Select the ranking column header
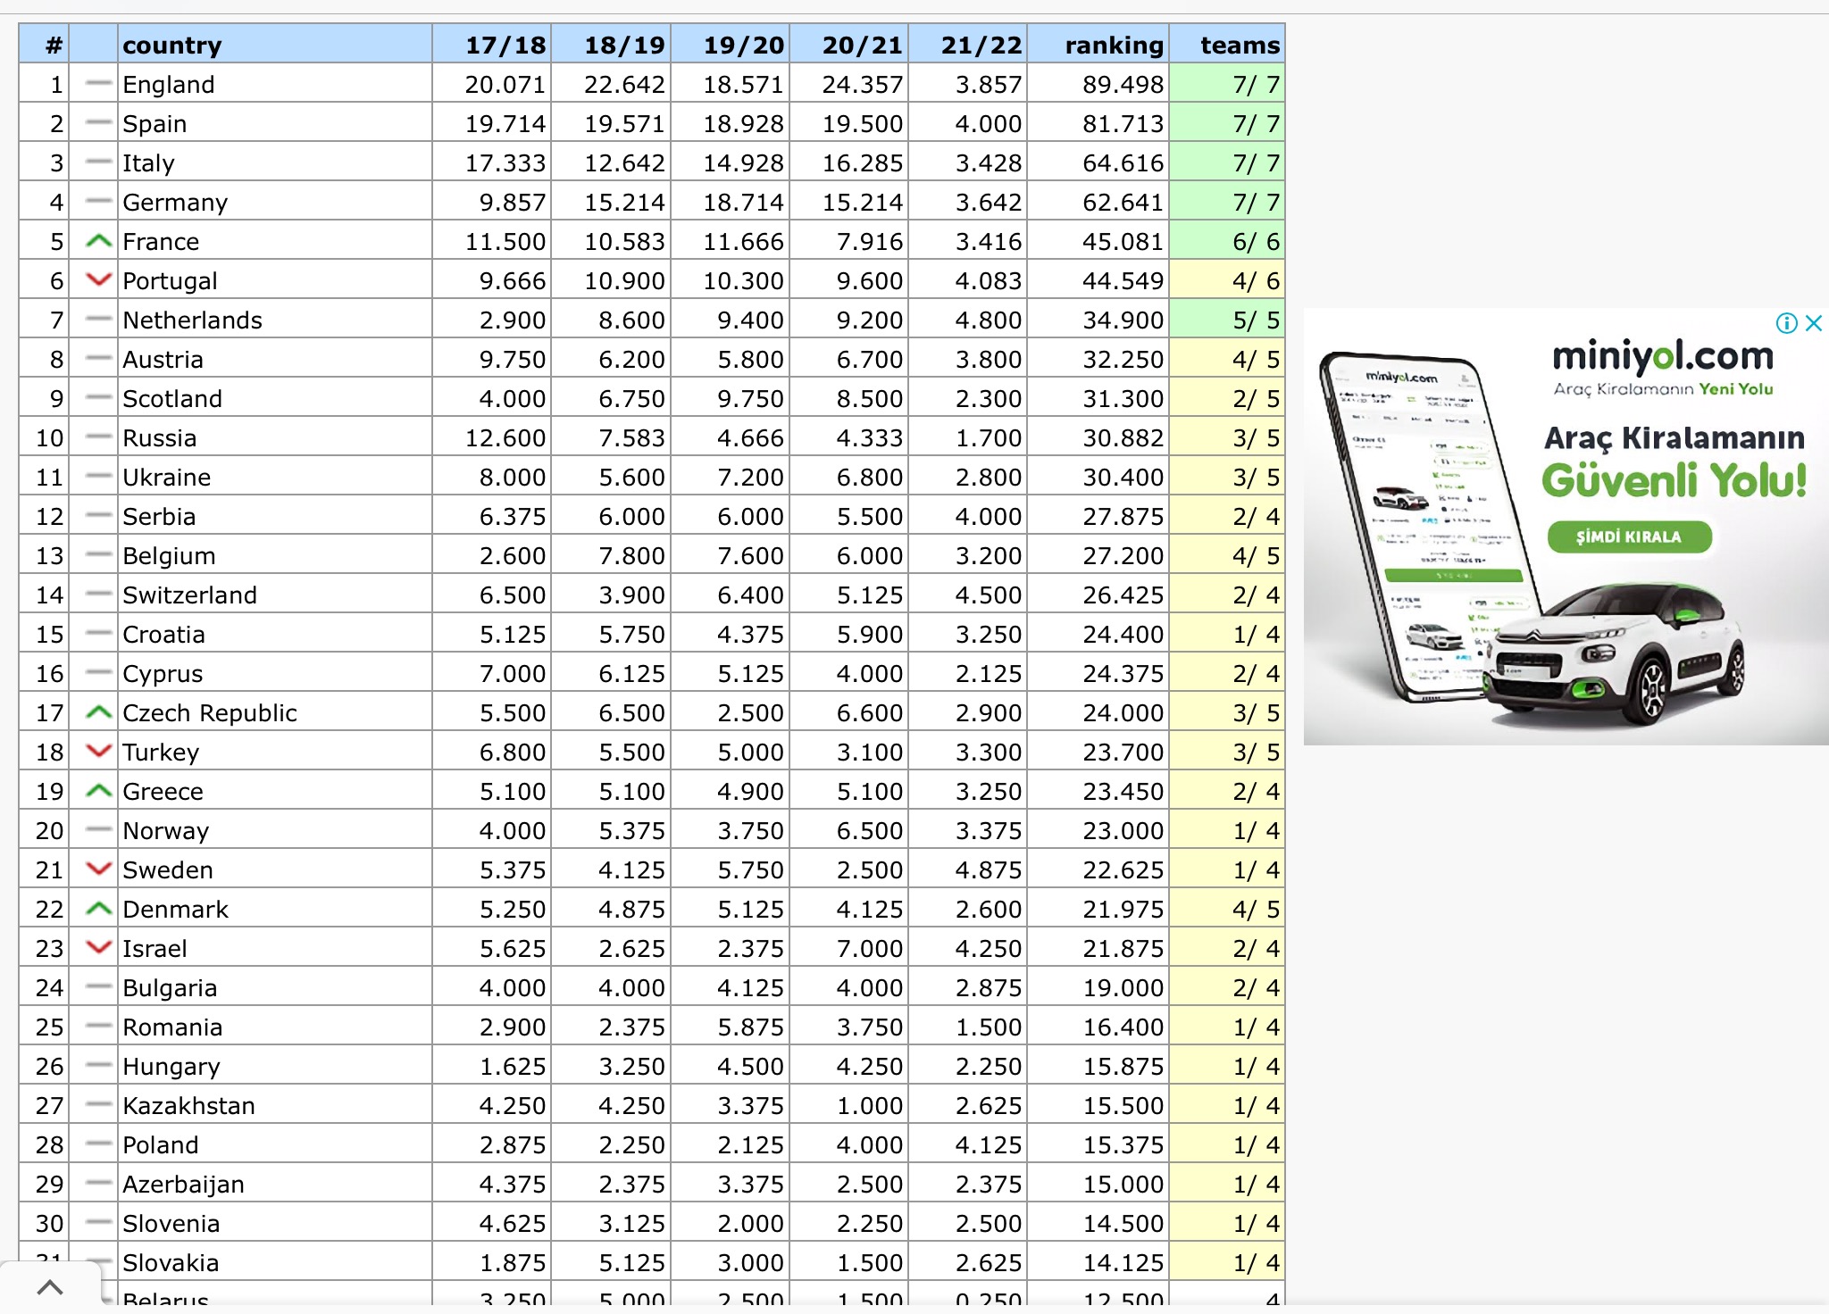 click(1113, 45)
